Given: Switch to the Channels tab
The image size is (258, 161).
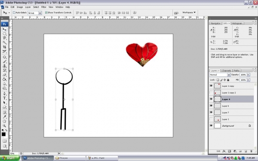Looking at the screenshot, I should [226, 71].
